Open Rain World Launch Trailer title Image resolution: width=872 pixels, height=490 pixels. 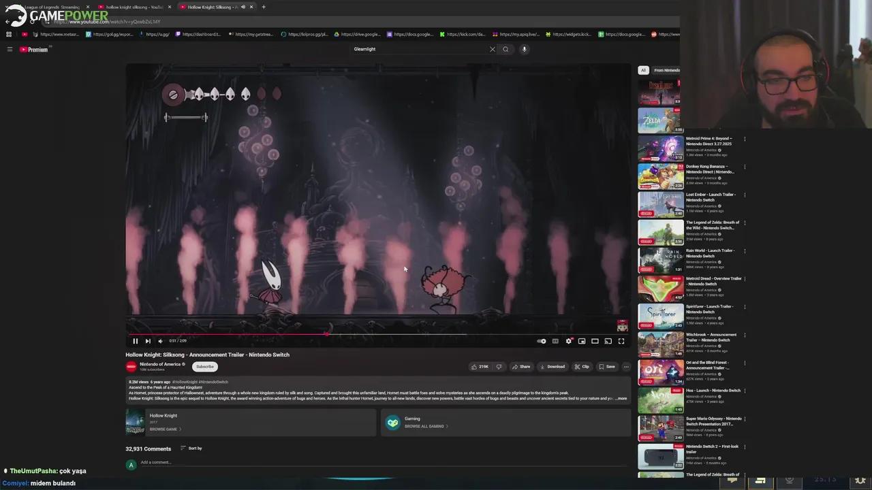coord(711,253)
